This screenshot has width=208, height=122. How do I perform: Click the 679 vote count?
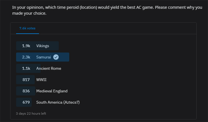[26, 102]
